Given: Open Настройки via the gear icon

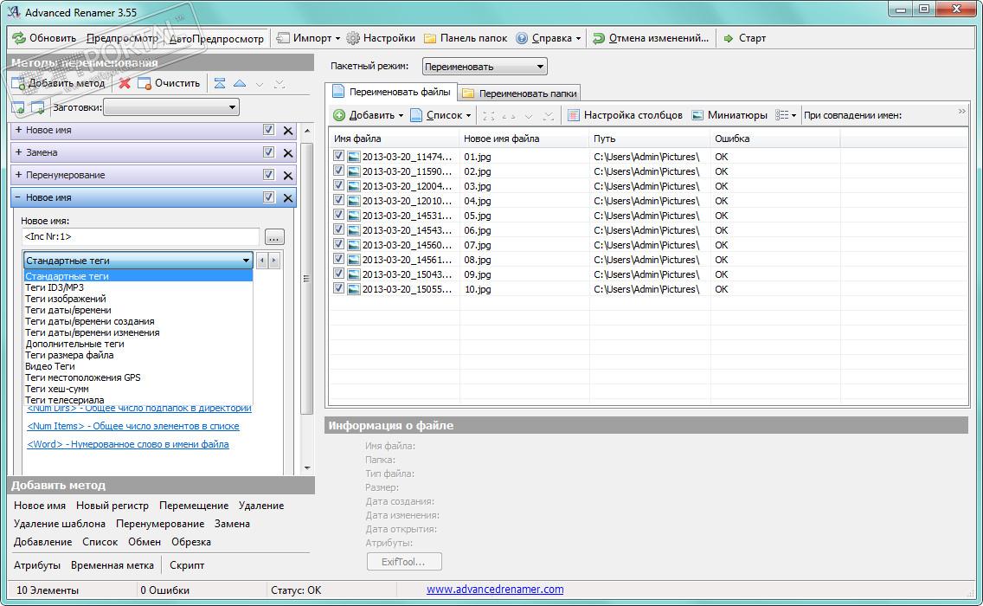Looking at the screenshot, I should point(353,38).
